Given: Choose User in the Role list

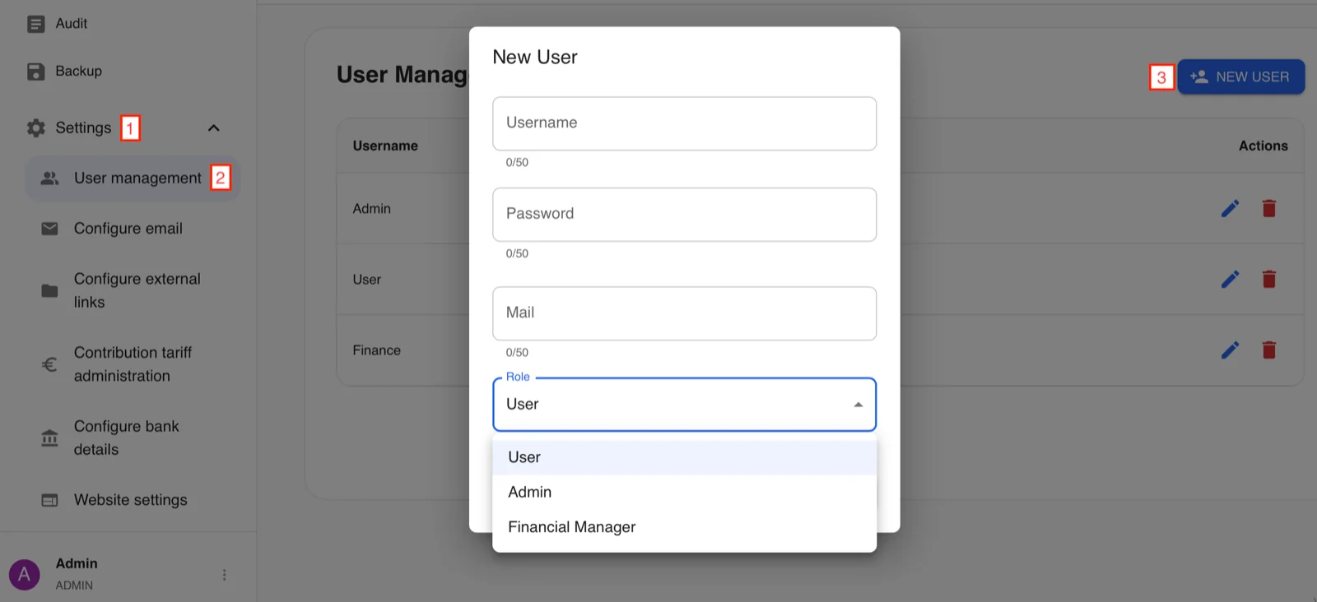Looking at the screenshot, I should click(684, 457).
